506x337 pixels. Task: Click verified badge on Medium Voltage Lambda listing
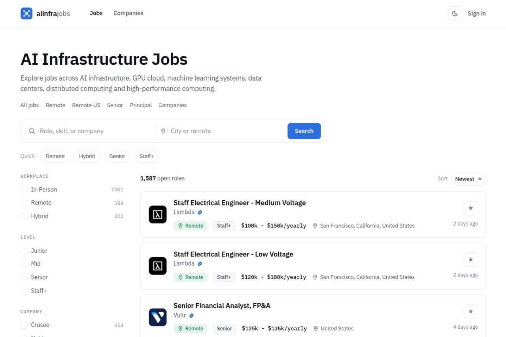coord(200,212)
